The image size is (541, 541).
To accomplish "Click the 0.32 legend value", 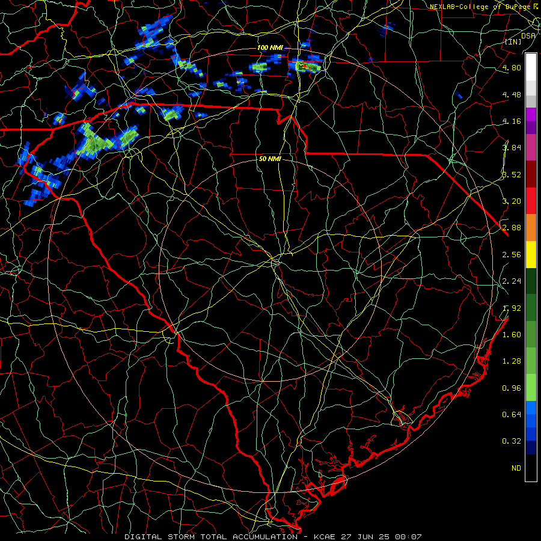I will click(512, 441).
